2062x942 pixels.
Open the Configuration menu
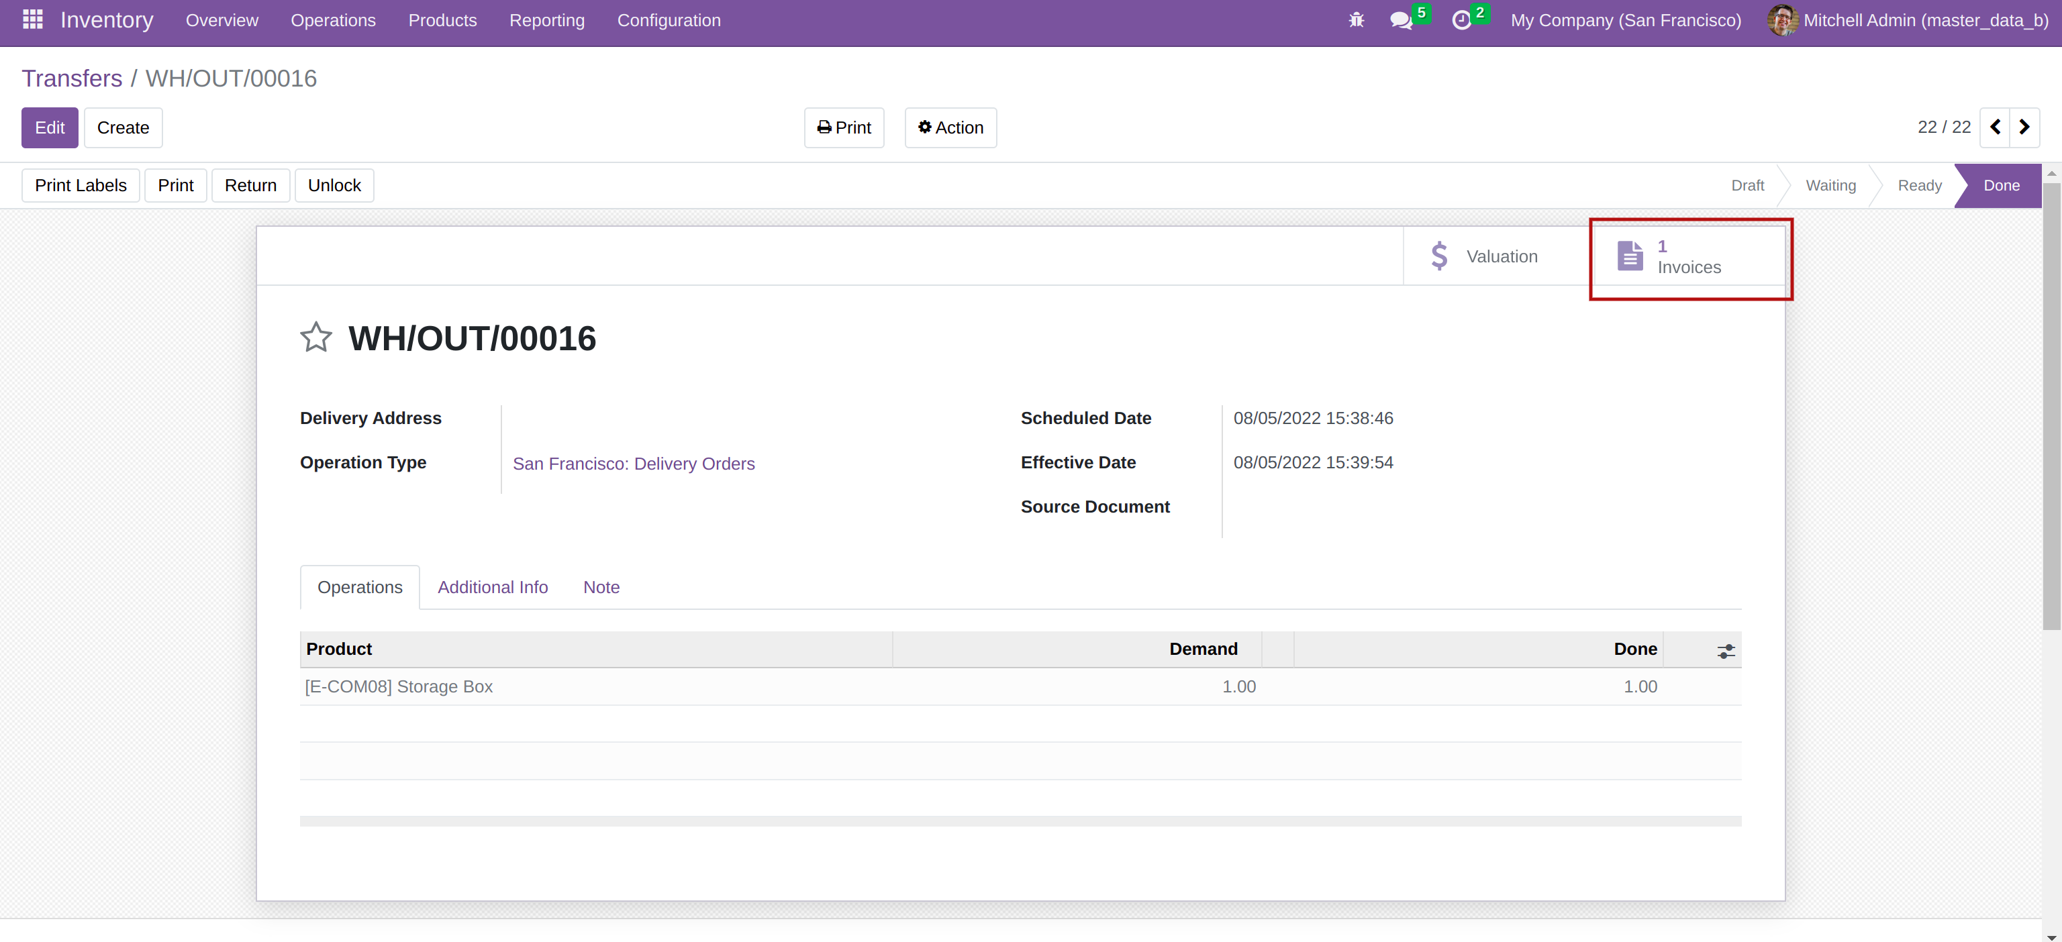tap(669, 20)
